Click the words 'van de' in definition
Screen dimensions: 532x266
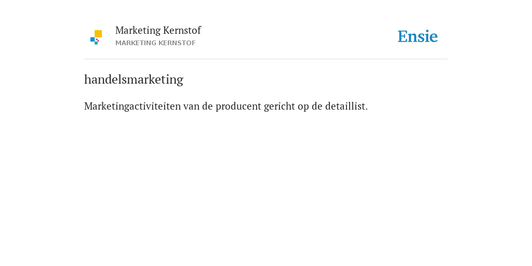(198, 106)
